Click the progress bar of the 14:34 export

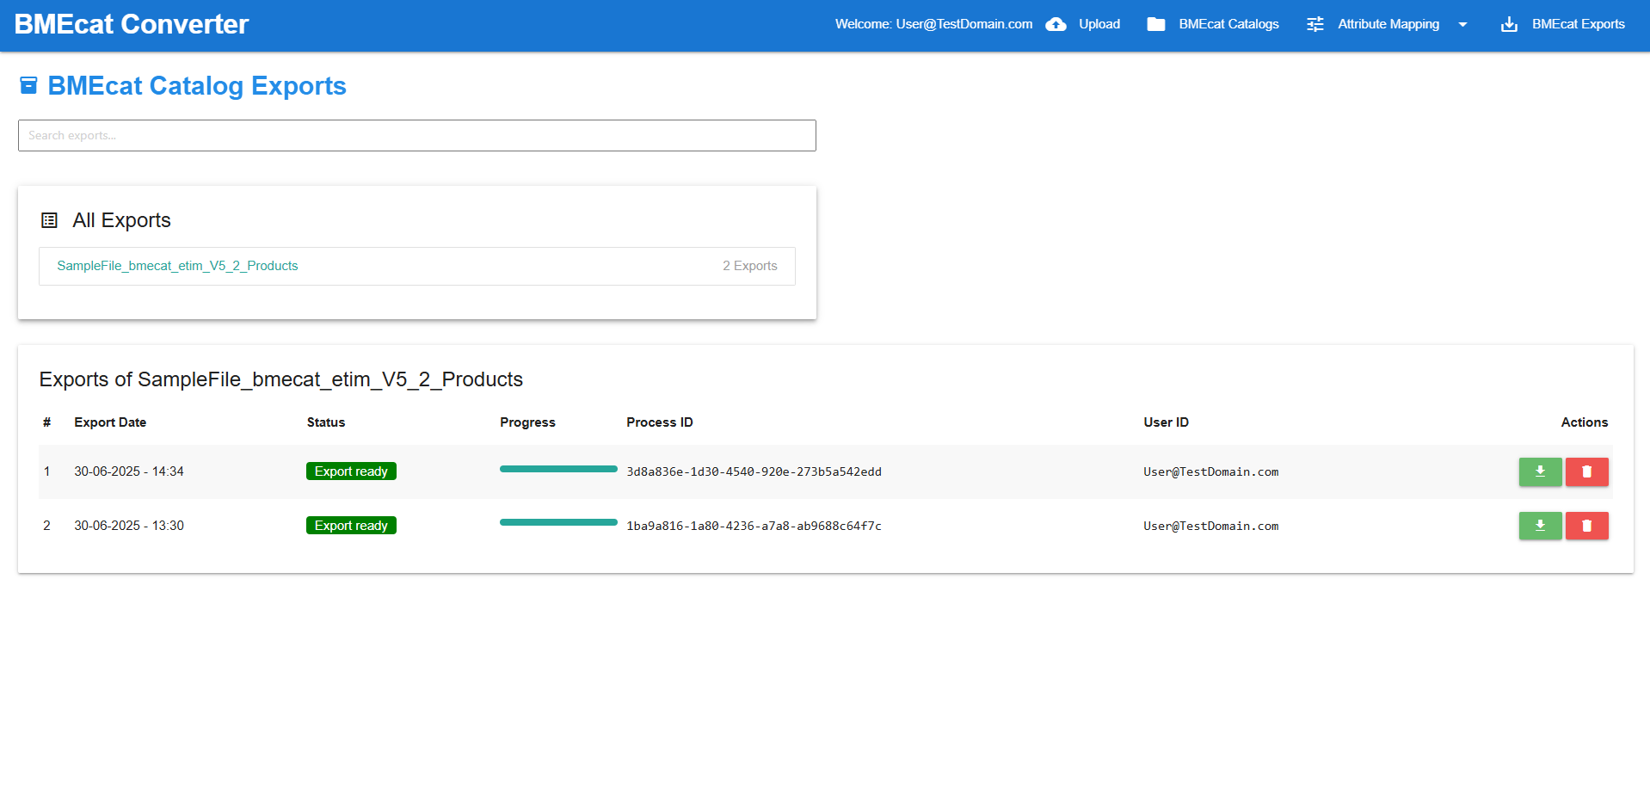558,469
